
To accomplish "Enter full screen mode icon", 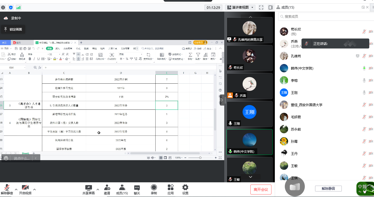I will [x=261, y=7].
